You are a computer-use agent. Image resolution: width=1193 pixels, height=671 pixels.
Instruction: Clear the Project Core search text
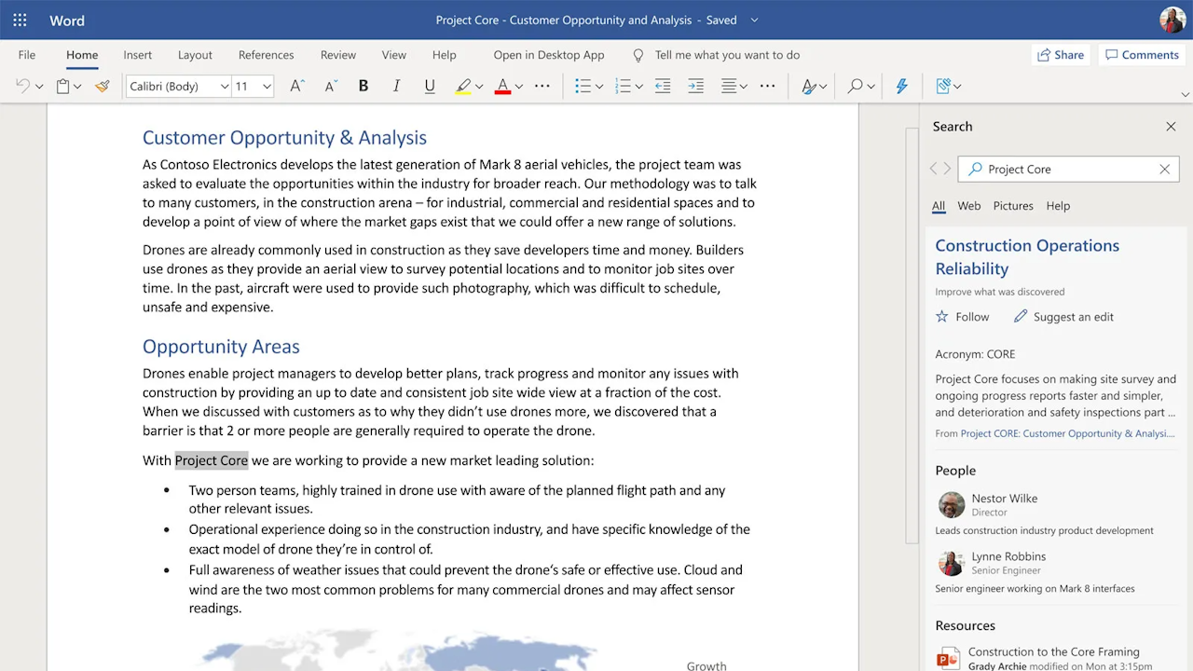[x=1164, y=169]
